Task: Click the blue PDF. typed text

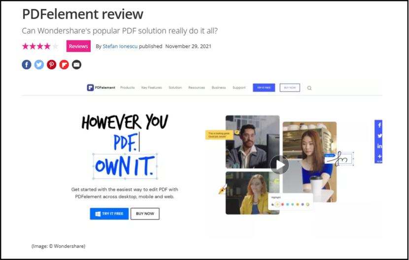Action: point(125,142)
